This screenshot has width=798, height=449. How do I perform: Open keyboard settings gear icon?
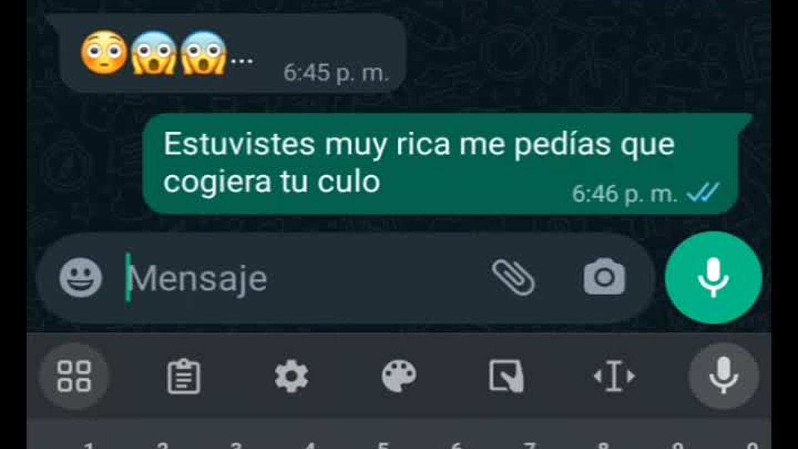(292, 377)
